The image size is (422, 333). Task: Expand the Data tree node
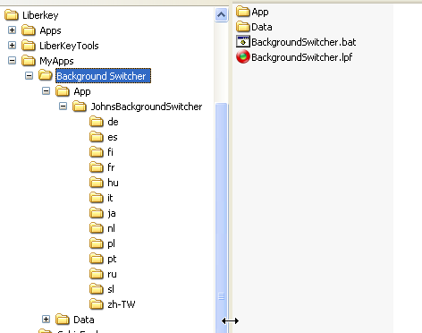(x=46, y=320)
